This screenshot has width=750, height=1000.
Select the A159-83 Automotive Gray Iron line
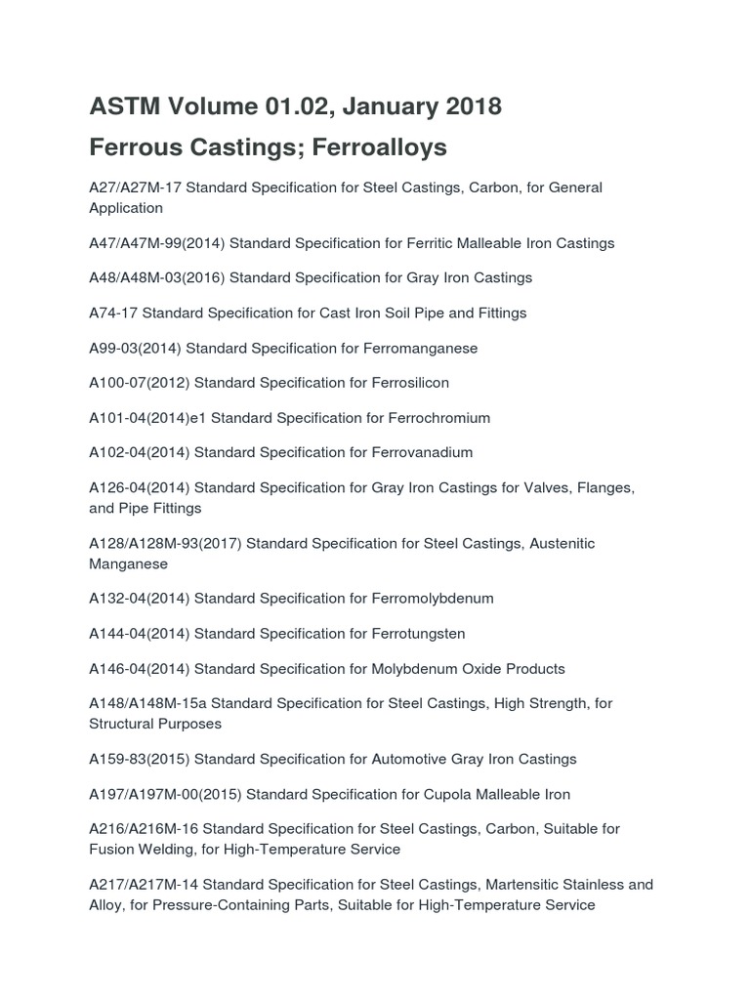333,759
